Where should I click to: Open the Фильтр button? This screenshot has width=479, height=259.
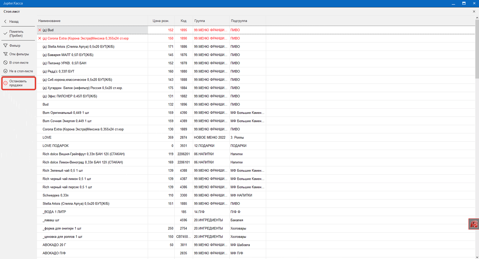tap(18, 46)
